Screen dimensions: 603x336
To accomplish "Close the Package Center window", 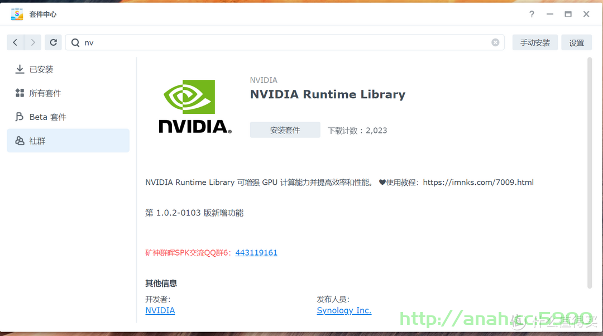I will click(586, 14).
